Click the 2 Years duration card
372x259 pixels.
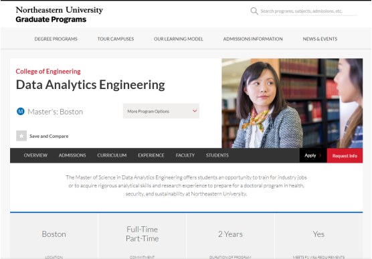coord(230,236)
